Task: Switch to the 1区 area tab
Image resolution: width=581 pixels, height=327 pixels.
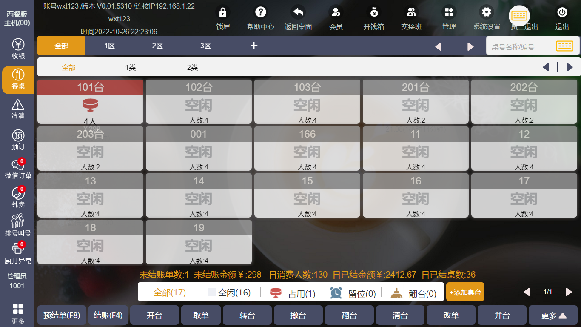Action: pos(109,46)
